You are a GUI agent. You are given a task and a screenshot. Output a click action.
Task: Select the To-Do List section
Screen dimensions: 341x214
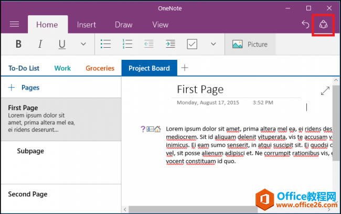24,68
